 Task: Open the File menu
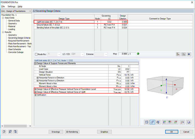click(3, 6)
